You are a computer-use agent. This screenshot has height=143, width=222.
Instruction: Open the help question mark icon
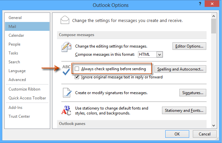[x=200, y=4]
